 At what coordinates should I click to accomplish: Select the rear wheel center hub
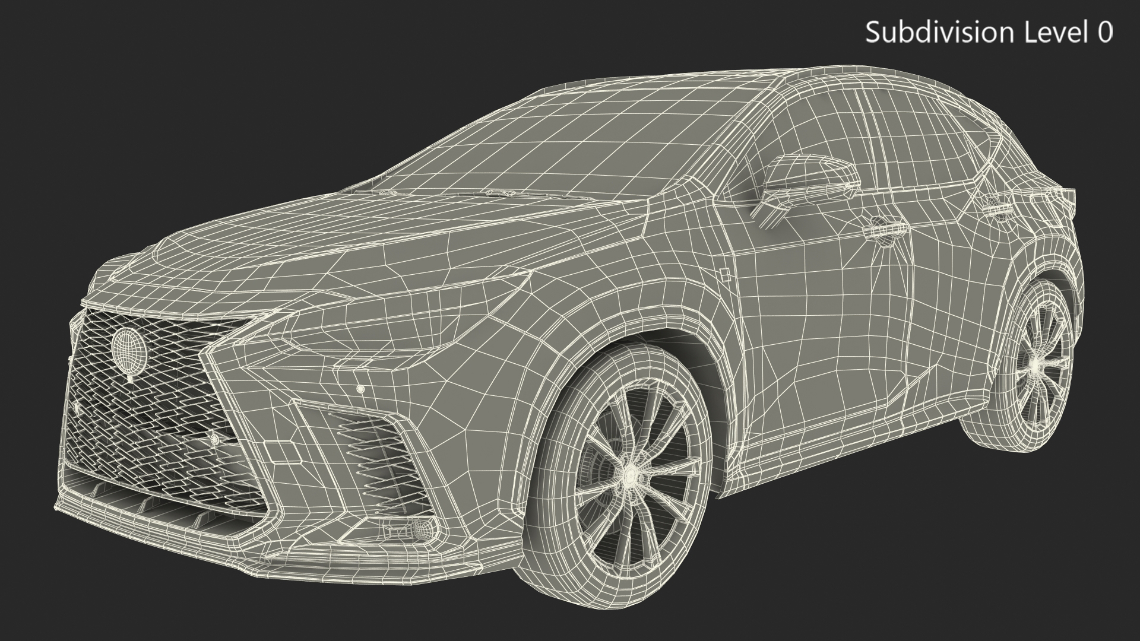tap(1035, 364)
